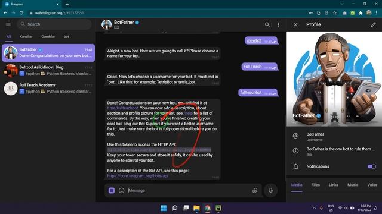Open Full Teach Academy chat
382x214 pixels.
click(48, 89)
